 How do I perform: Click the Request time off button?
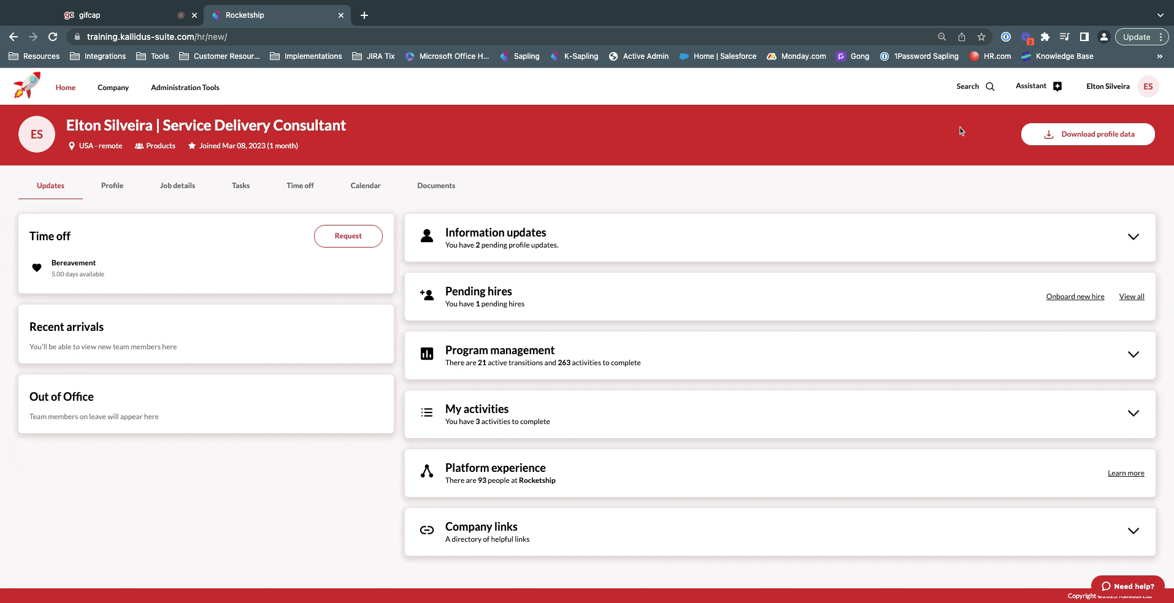348,236
